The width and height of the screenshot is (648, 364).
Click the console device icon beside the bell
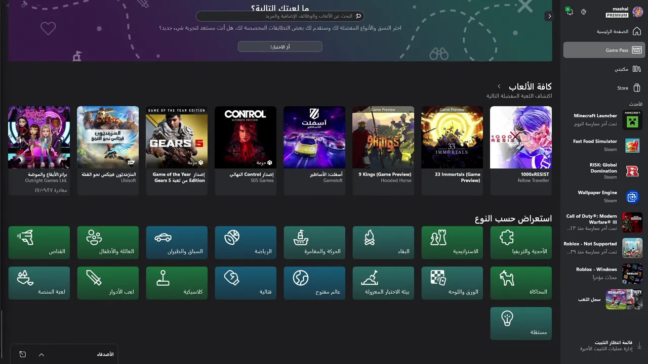coord(584,12)
